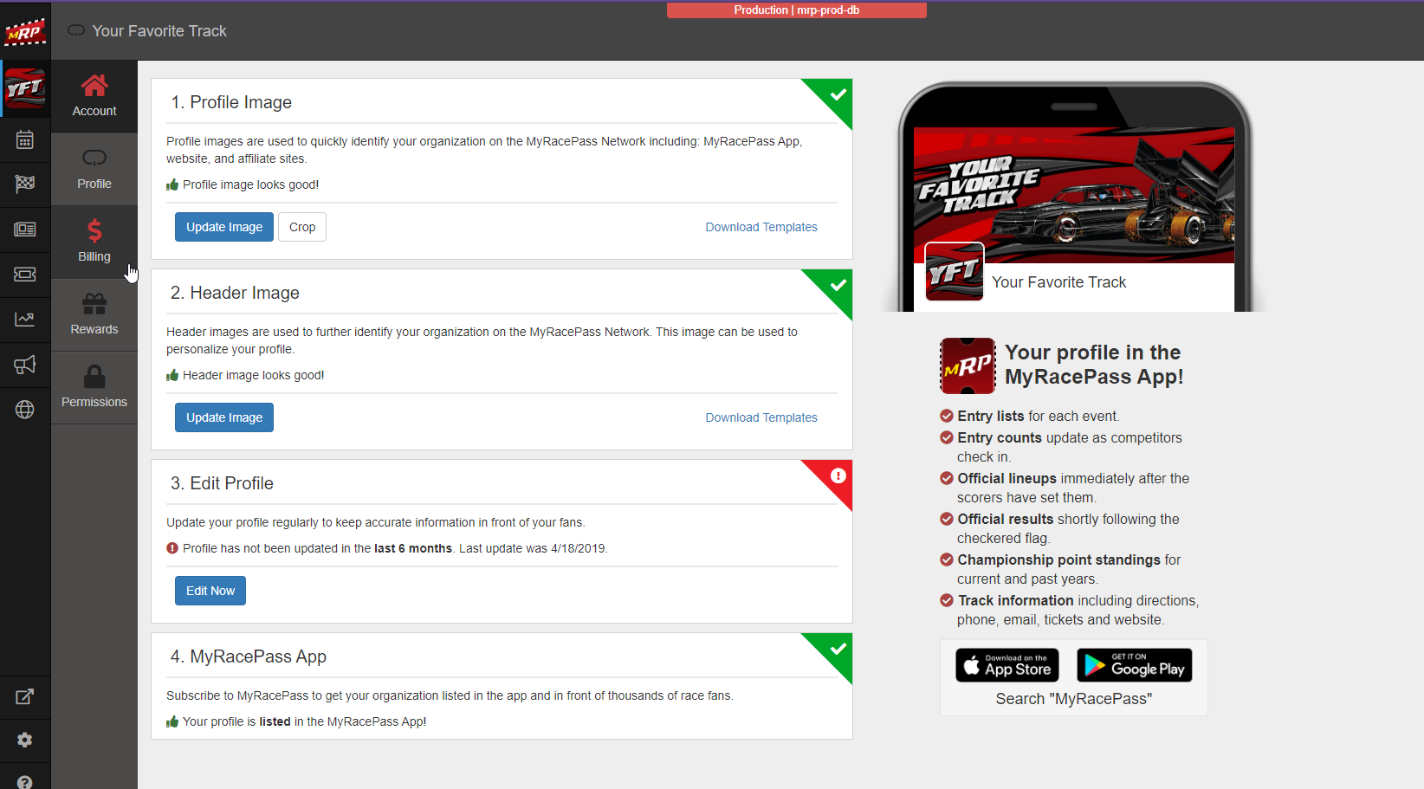The height and width of the screenshot is (789, 1424).
Task: Click the megaphone icon in the sidebar
Action: click(25, 365)
